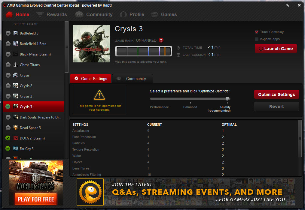
Task: Click the Battlefield 3 game icon
Action: (x=16, y=33)
